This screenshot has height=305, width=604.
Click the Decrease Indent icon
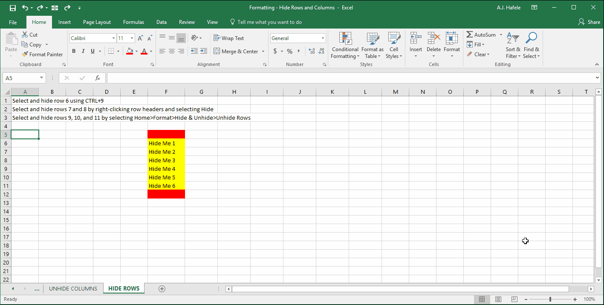[194, 51]
